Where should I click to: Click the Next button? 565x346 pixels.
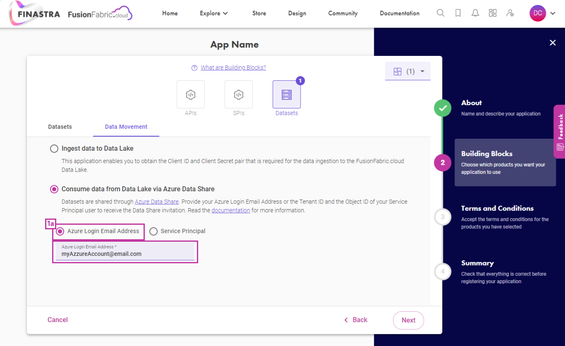pos(408,320)
